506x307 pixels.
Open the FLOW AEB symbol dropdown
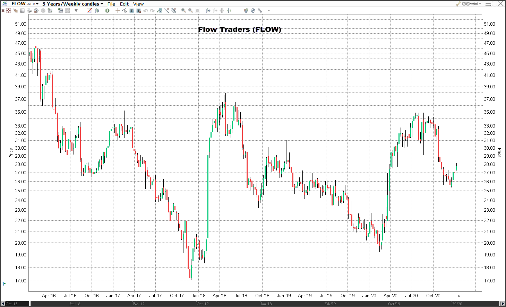tap(25, 4)
